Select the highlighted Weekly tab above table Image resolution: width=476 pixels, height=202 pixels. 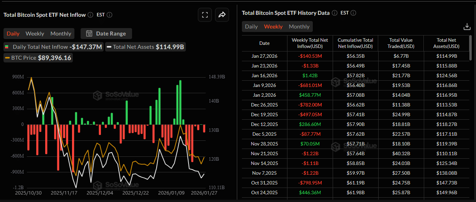[273, 27]
